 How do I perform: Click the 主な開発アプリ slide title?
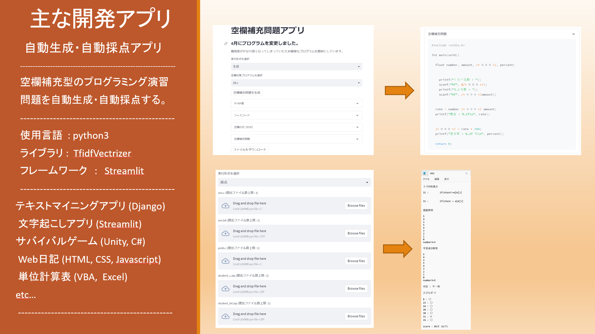click(x=101, y=19)
